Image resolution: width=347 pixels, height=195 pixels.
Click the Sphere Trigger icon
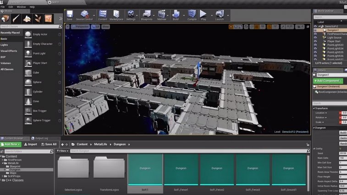pyautogui.click(x=28, y=120)
